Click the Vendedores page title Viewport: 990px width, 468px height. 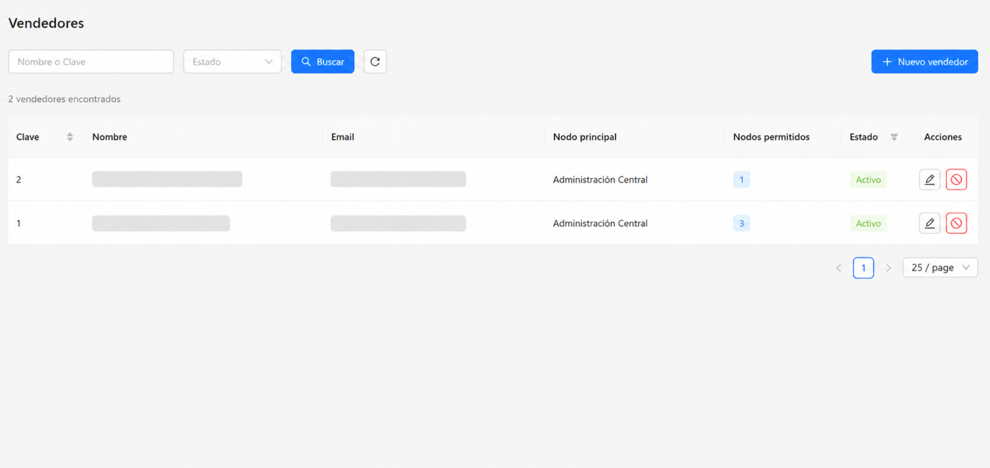pos(46,23)
